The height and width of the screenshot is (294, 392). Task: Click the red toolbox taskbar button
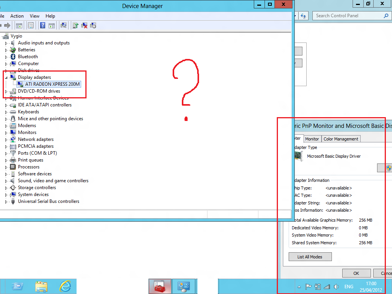click(x=160, y=286)
